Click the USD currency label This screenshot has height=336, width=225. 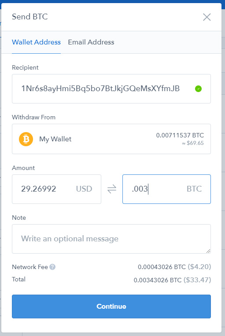(84, 189)
